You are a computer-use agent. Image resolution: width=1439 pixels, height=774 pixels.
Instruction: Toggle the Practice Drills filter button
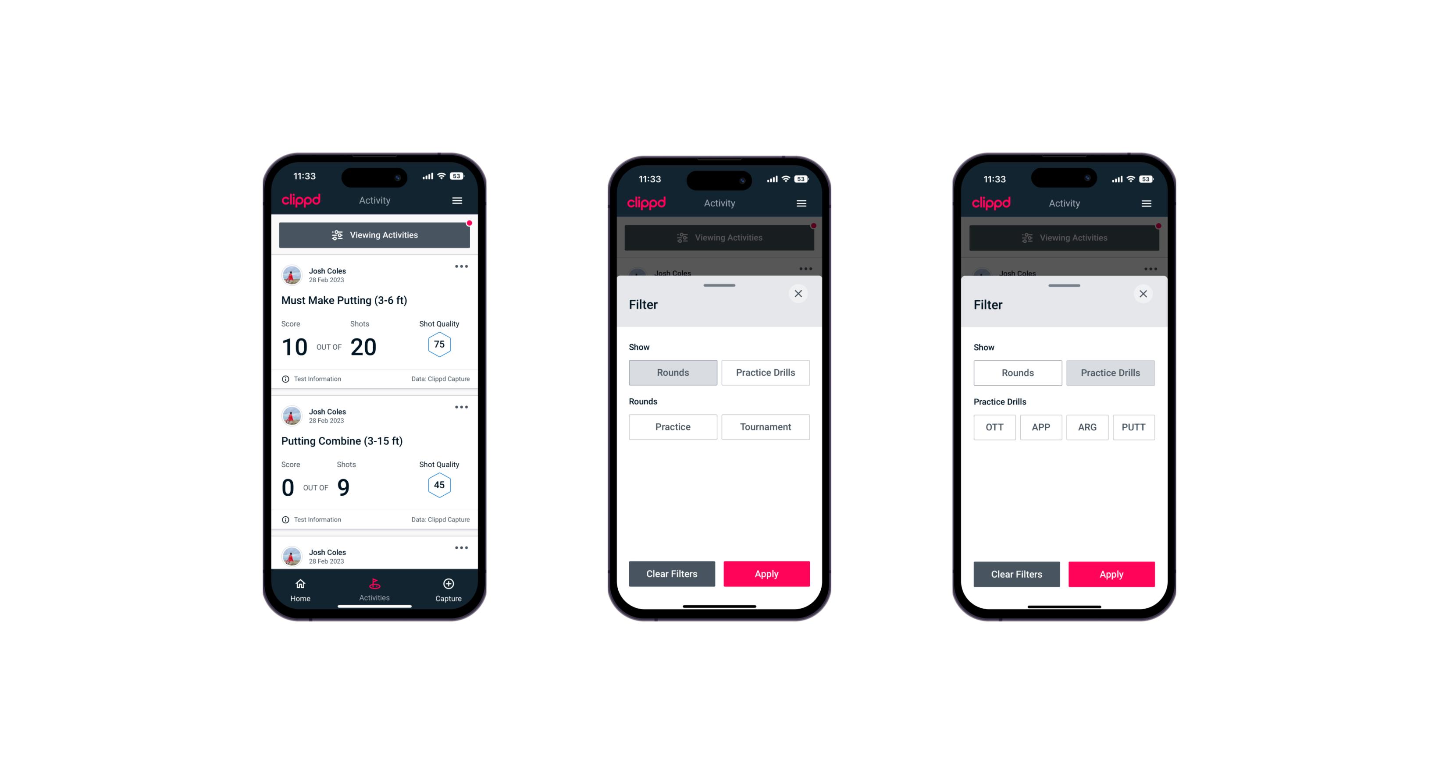(765, 372)
